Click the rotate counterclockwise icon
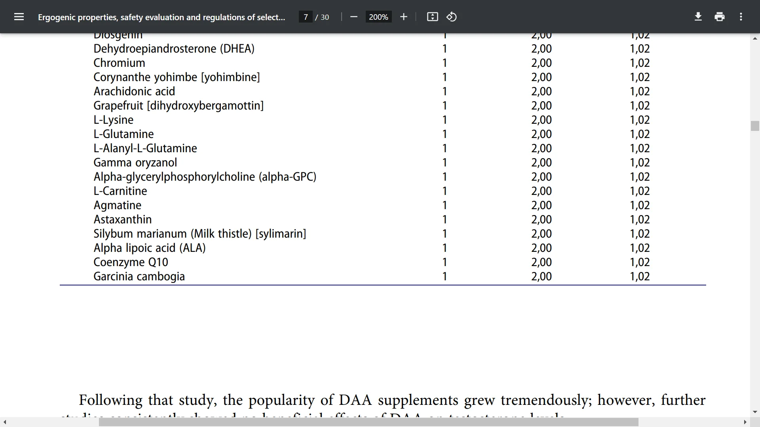This screenshot has height=427, width=760. click(x=452, y=17)
